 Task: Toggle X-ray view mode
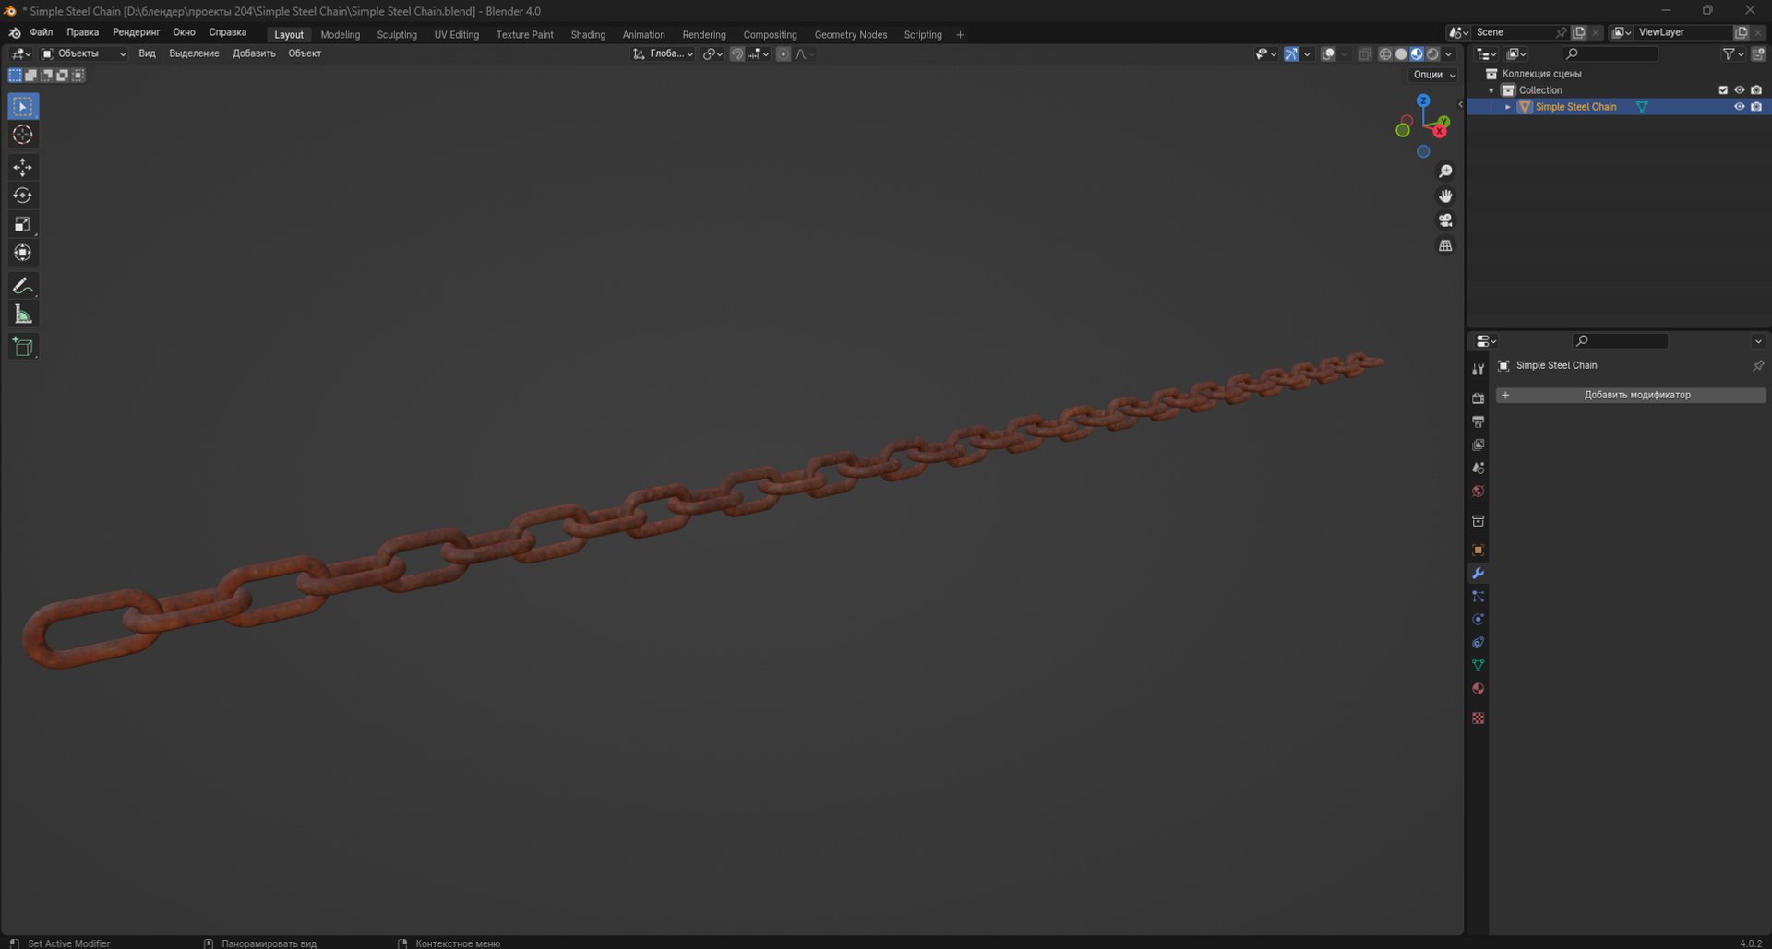coord(1364,54)
